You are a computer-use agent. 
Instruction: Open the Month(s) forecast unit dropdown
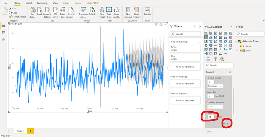215,86
